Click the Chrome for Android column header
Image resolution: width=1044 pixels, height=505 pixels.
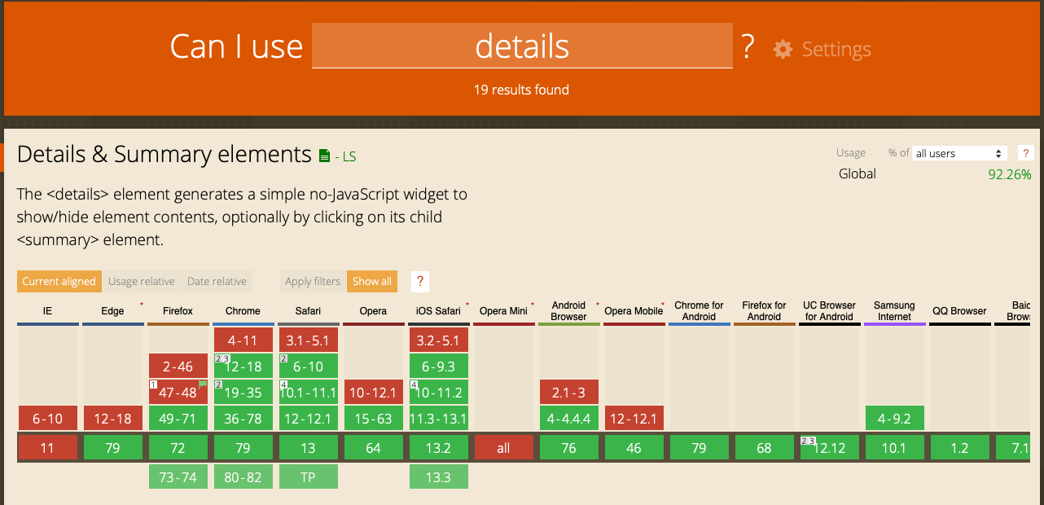coord(700,311)
